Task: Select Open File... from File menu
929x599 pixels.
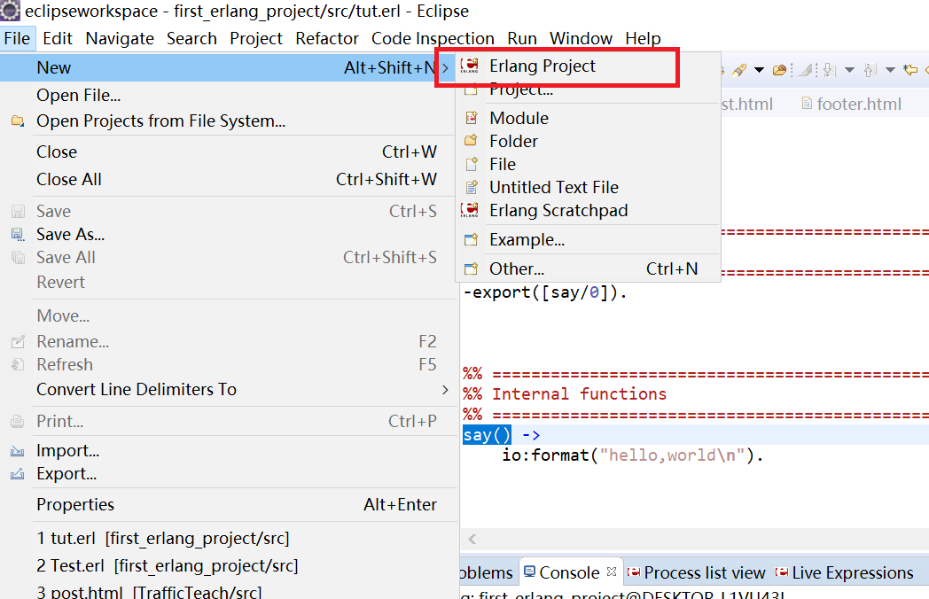Action: tap(229, 95)
